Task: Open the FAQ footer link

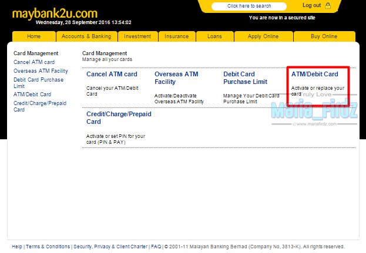Action: (156, 247)
